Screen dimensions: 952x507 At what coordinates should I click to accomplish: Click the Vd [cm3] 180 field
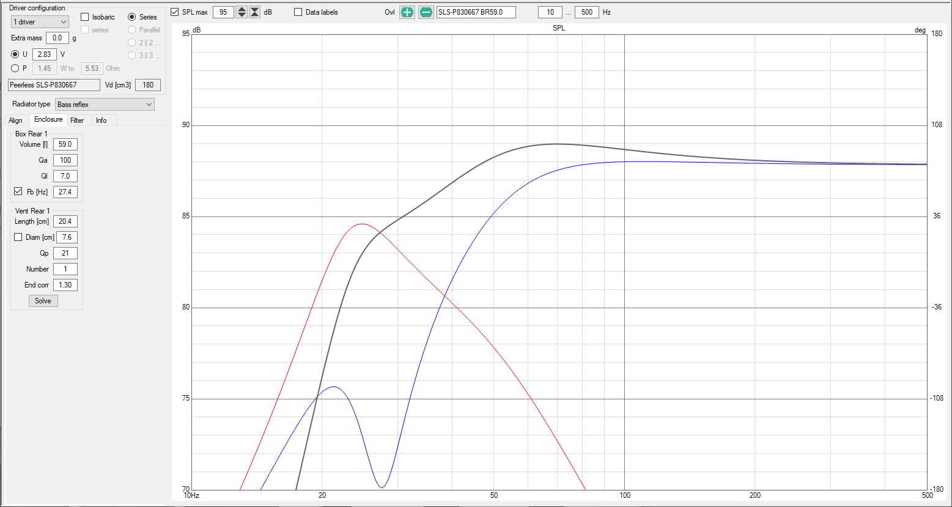[148, 85]
